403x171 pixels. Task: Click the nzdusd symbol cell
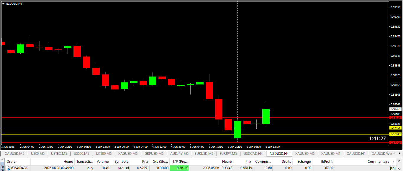pyautogui.click(x=123, y=168)
